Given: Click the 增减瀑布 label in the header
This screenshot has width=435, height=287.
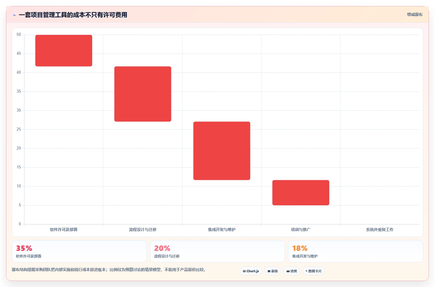Looking at the screenshot, I should coord(415,14).
